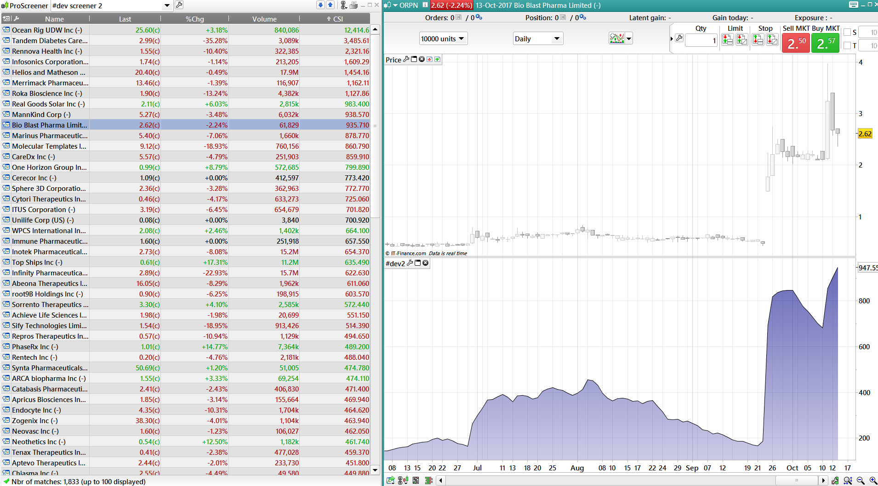The height and width of the screenshot is (486, 878).
Task: Click the screener list scroll down arrow
Action: 375,470
